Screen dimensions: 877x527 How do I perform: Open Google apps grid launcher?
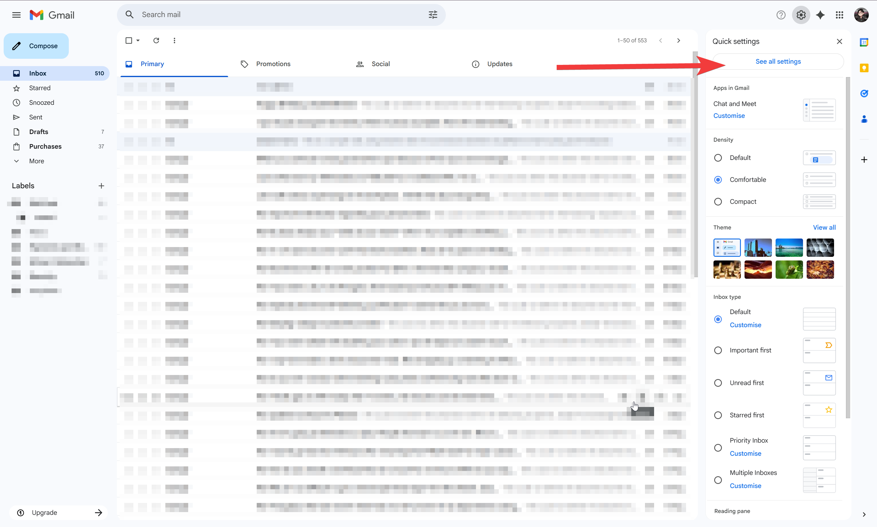839,15
